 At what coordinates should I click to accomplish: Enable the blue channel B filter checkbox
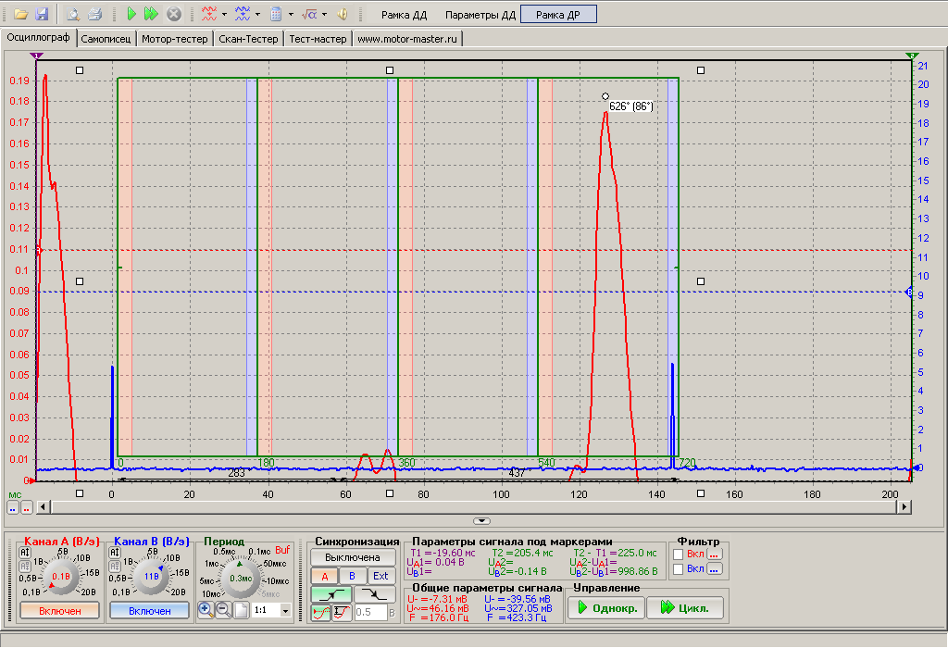679,568
